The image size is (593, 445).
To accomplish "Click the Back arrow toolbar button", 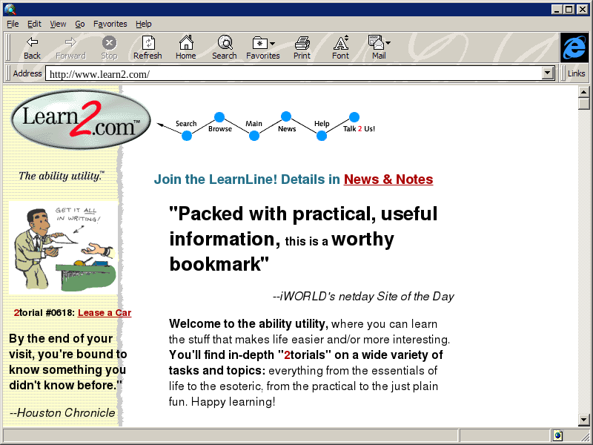I will click(32, 47).
